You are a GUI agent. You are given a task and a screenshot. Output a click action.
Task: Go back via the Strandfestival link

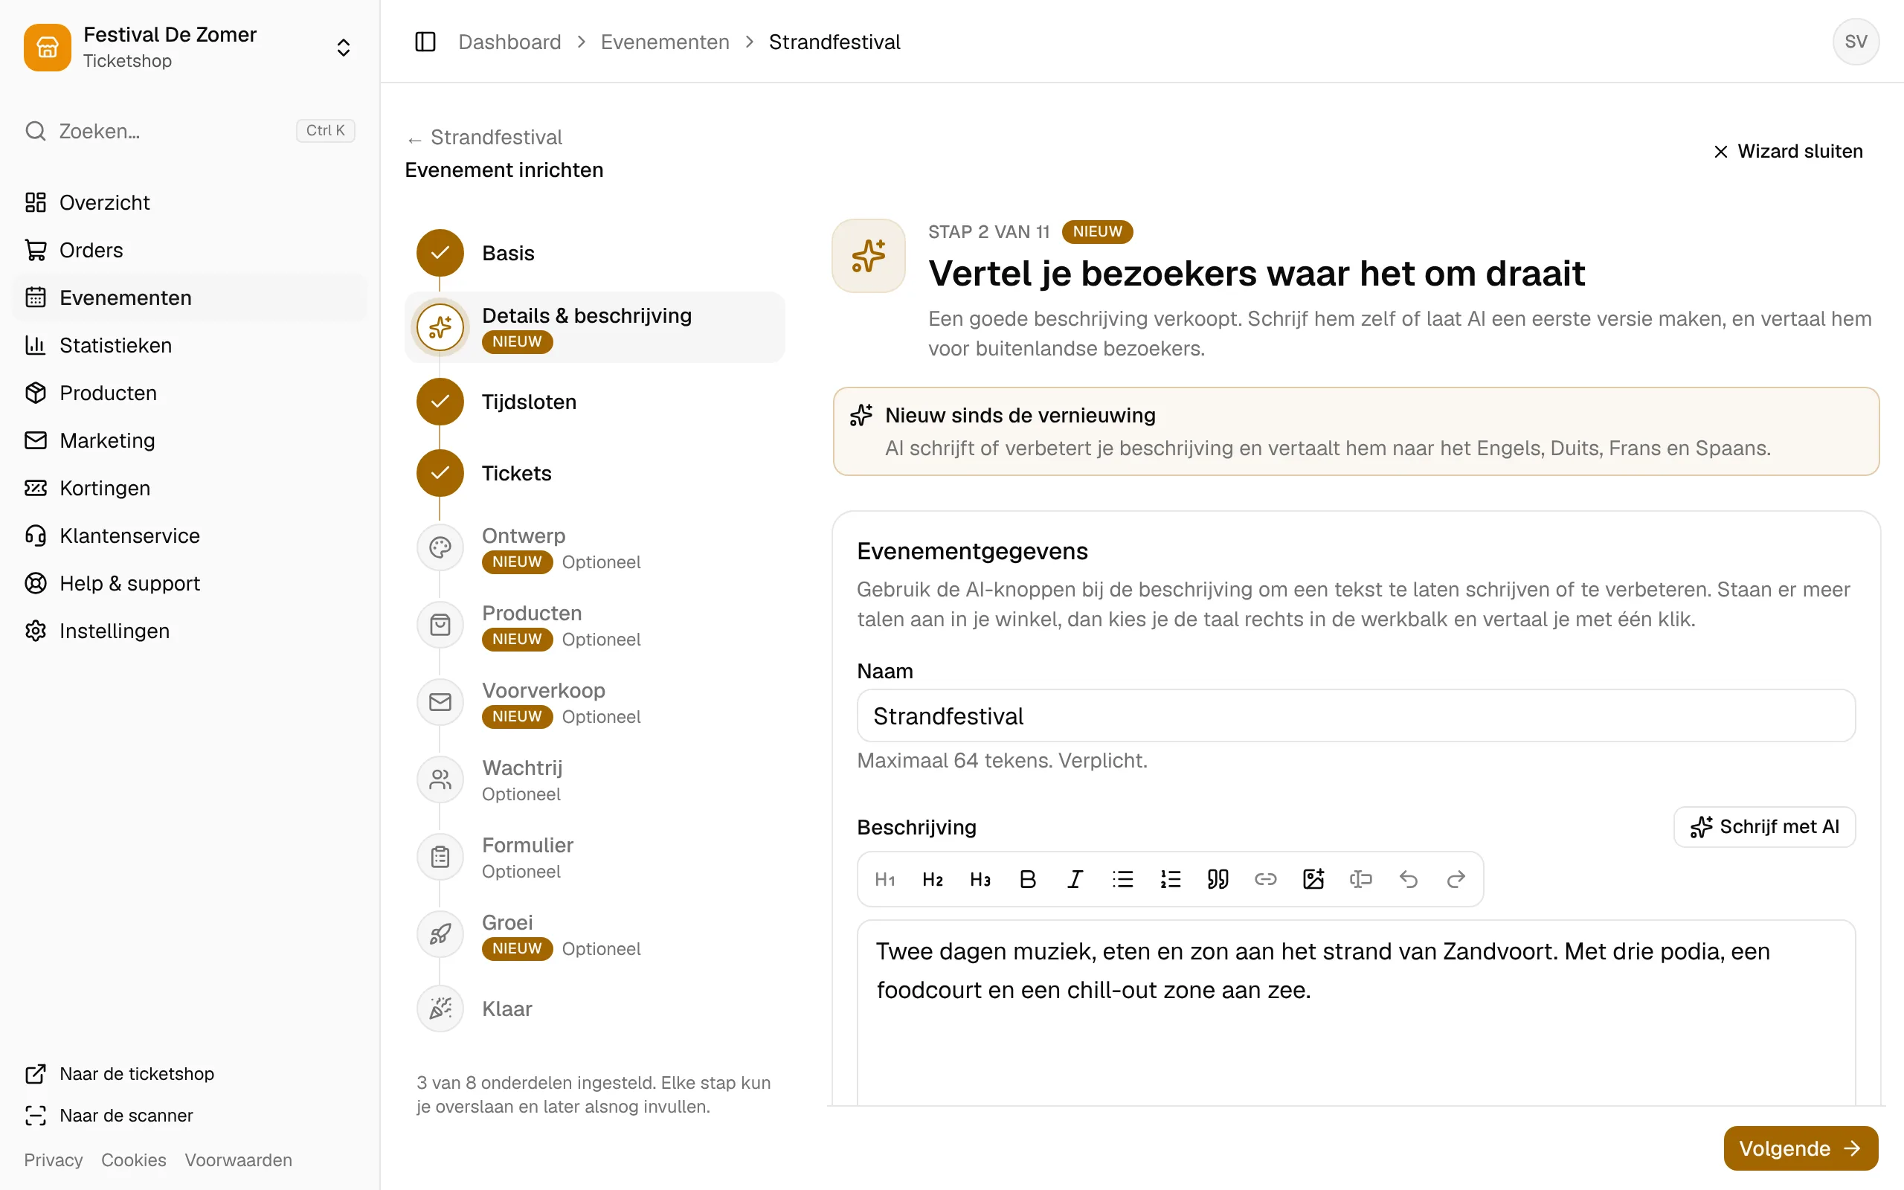coord(485,138)
